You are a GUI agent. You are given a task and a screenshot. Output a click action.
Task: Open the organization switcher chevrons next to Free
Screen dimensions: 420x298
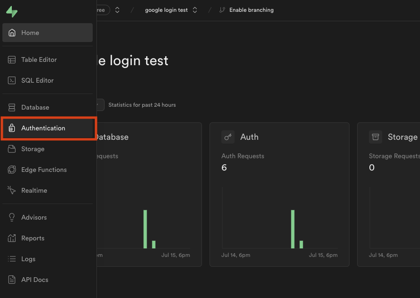click(x=117, y=10)
